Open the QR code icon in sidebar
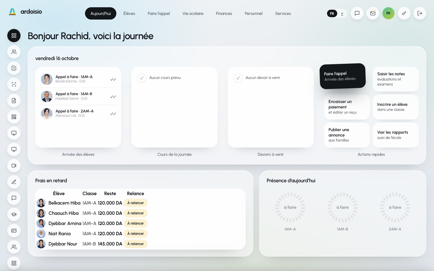The image size is (434, 271). [x=14, y=117]
